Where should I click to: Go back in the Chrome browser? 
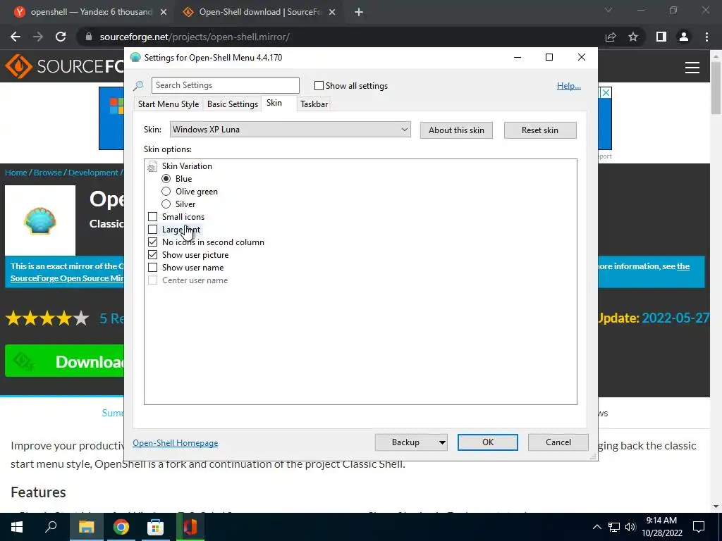16,37
